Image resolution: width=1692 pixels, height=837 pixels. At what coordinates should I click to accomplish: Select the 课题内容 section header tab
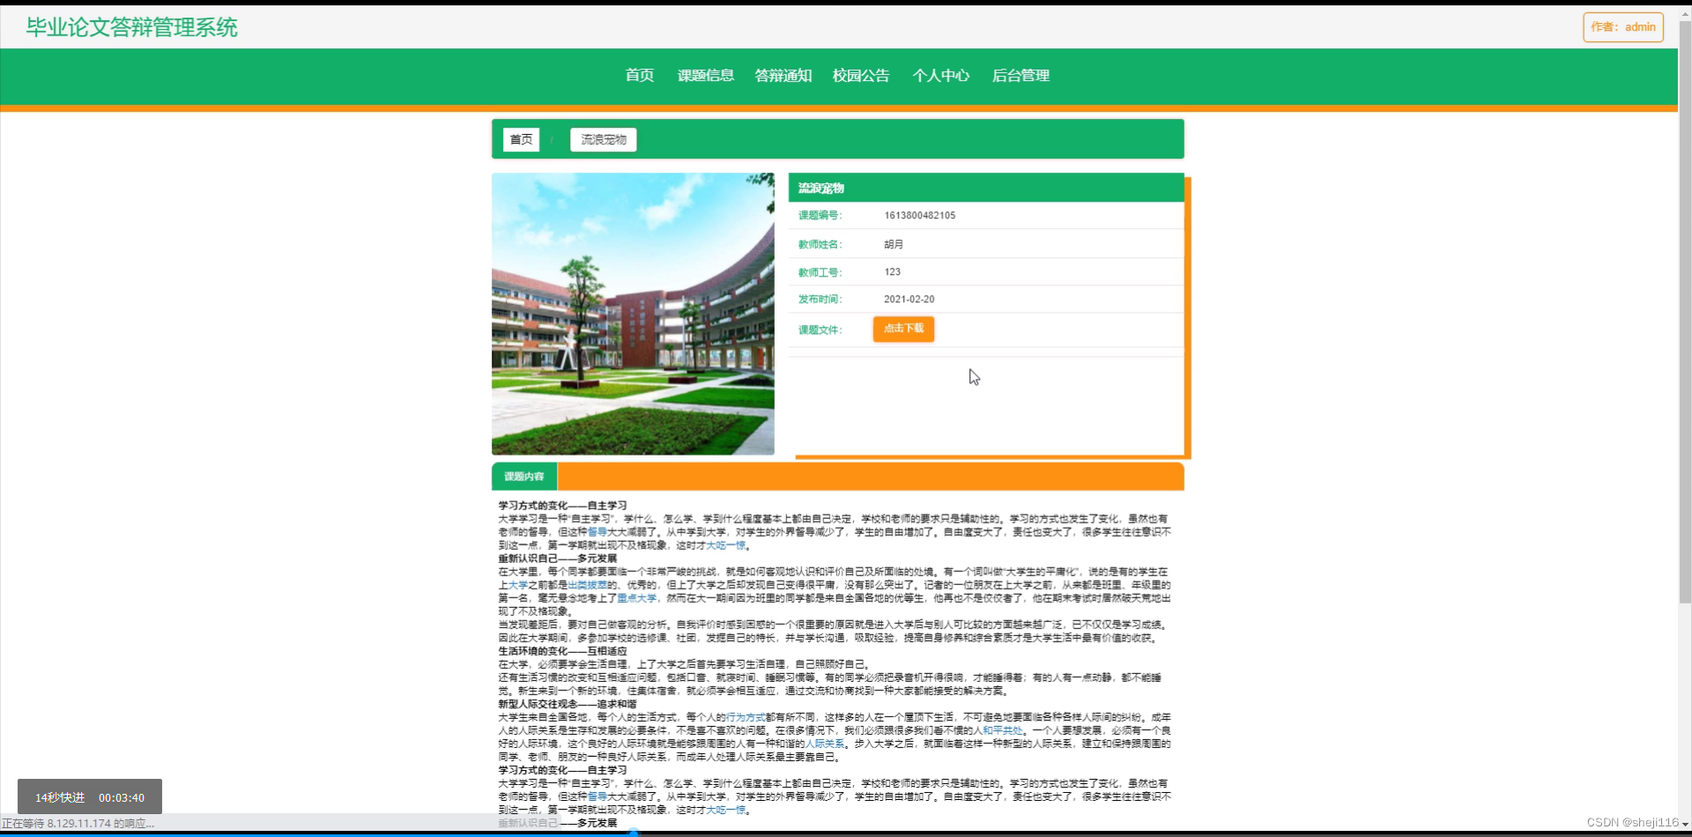tap(523, 476)
